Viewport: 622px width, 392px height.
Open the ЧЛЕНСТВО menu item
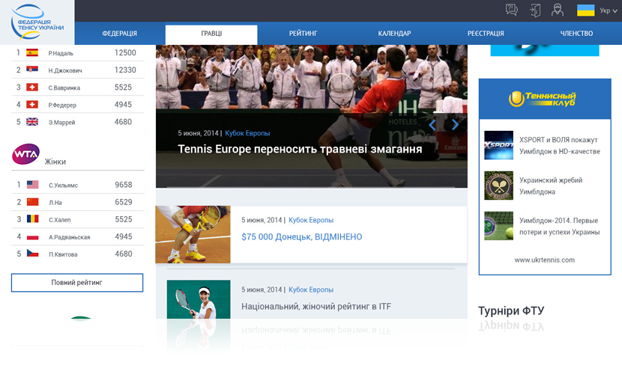576,34
